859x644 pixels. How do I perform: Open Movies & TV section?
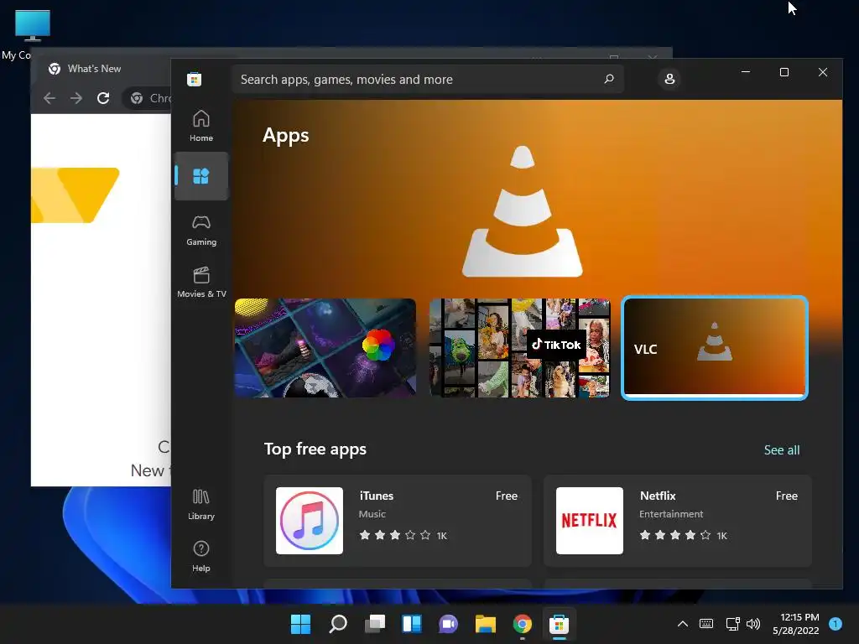pyautogui.click(x=201, y=282)
